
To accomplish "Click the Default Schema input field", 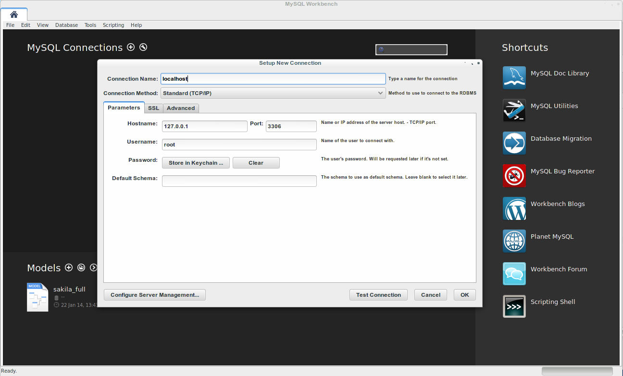I will [239, 181].
